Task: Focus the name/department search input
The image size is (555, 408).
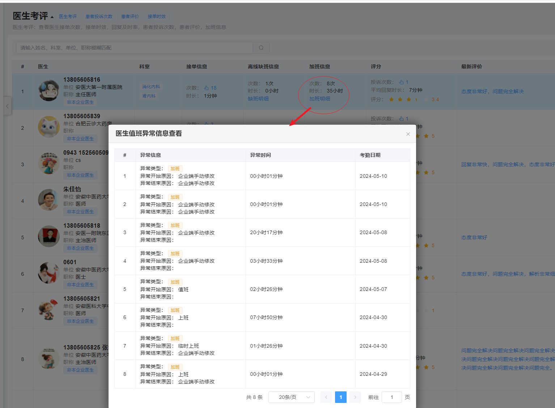Action: [135, 48]
